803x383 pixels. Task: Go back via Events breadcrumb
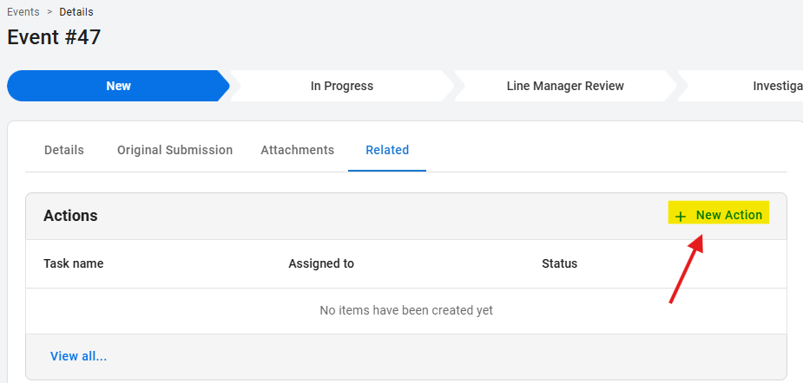click(x=23, y=12)
